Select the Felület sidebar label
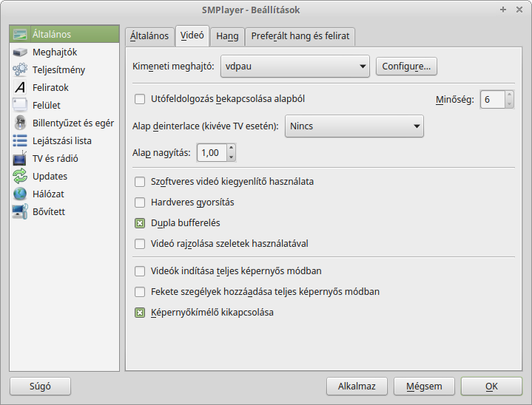Image resolution: width=532 pixels, height=405 pixels. [47, 105]
